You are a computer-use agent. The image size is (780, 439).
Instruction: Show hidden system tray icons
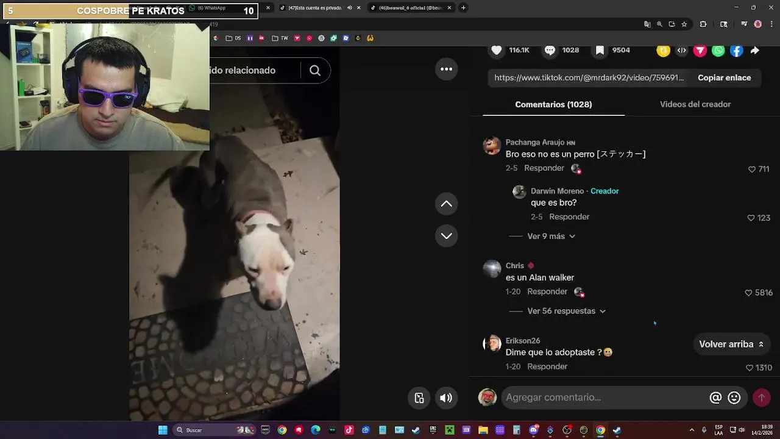[692, 430]
